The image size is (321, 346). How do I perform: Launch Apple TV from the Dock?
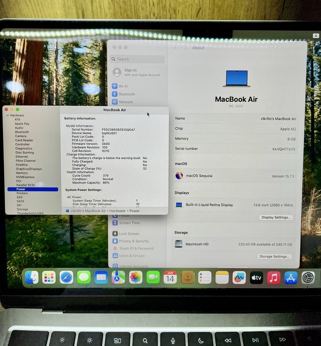tap(256, 278)
